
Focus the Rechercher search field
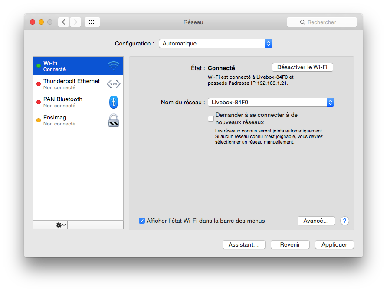tap(322, 22)
